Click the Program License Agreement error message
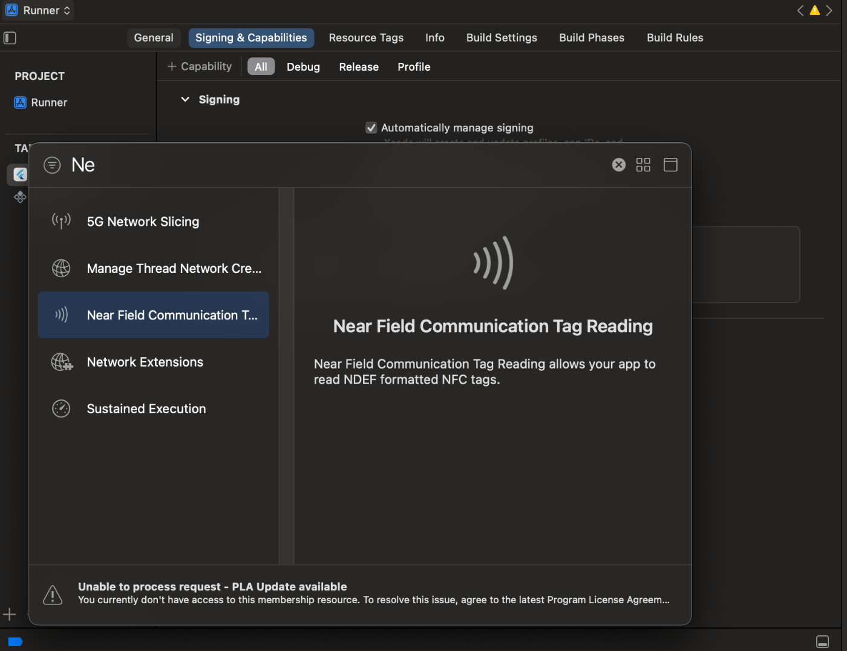Viewport: 847px width, 651px height. coord(374,600)
